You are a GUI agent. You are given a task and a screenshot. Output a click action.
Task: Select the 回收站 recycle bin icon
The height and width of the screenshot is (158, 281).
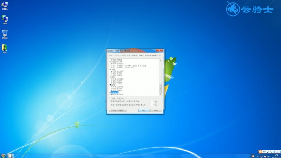(5, 34)
